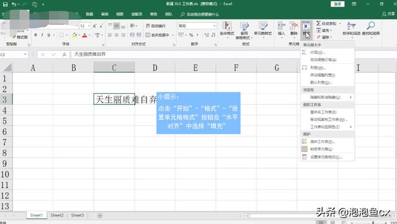The height and width of the screenshot is (224, 397).
Task: Click Decrease Font Size icon
Action: [101, 26]
